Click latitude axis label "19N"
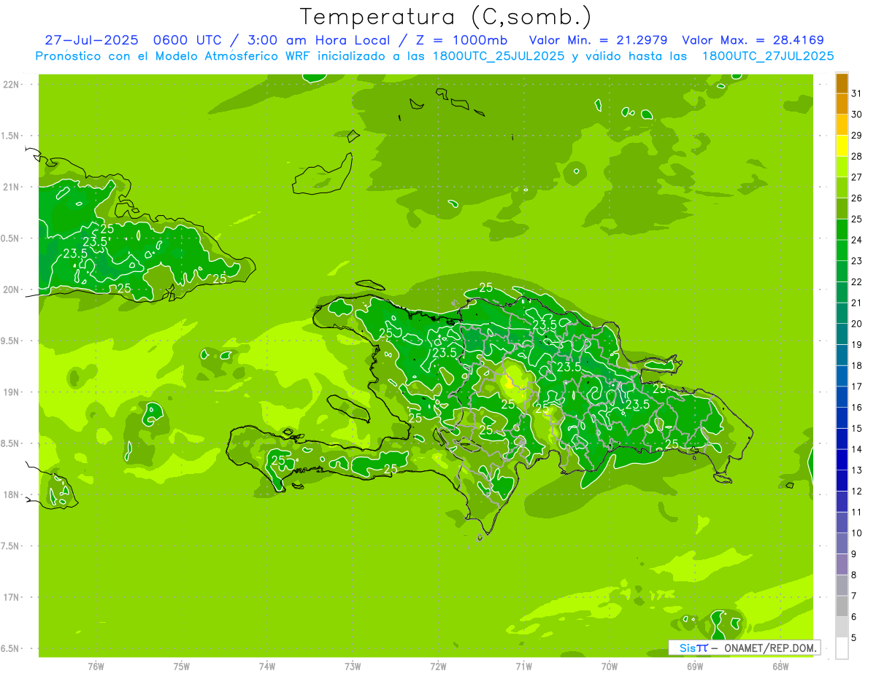Screen dimensions: 876x676 point(12,392)
